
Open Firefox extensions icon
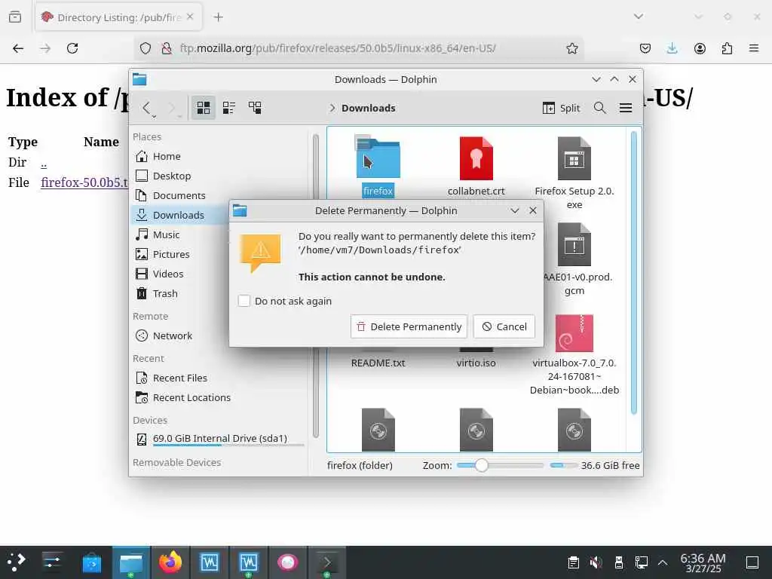tap(727, 48)
